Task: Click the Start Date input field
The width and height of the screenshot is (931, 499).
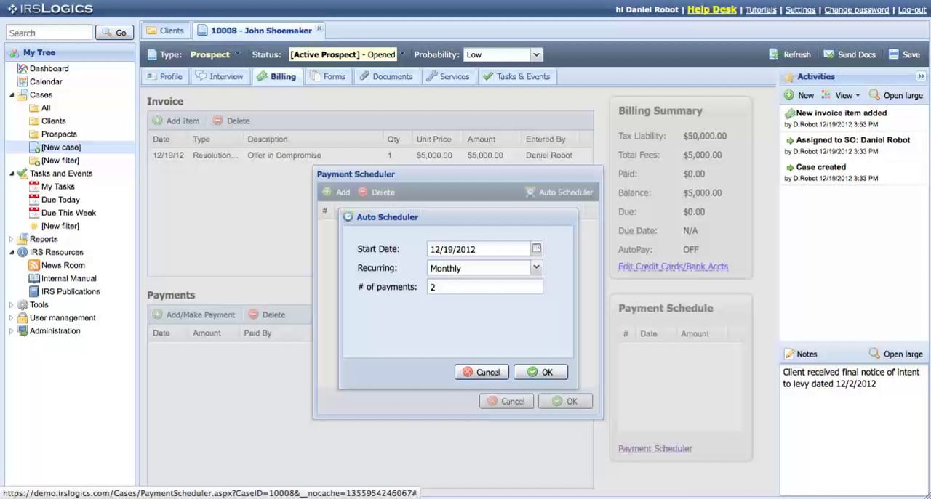Action: pyautogui.click(x=479, y=248)
